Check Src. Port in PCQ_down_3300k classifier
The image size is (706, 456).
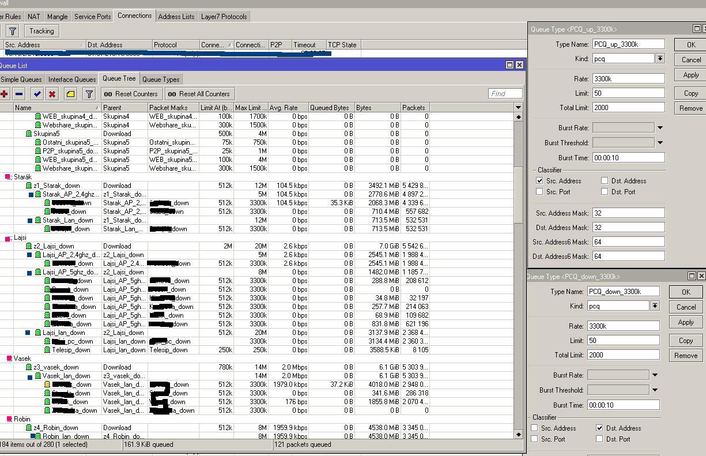[535, 439]
